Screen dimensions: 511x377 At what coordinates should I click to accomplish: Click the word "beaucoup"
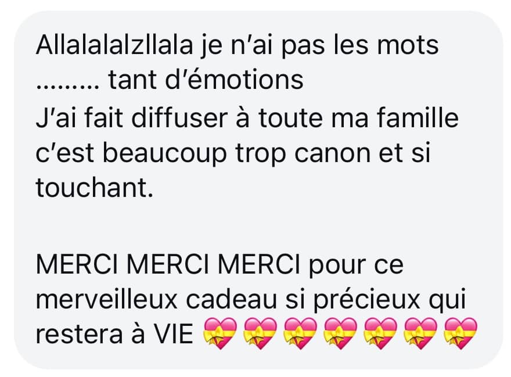165,155
